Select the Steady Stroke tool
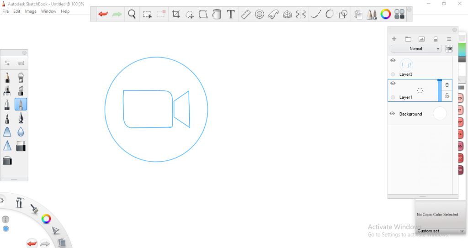468x248 pixels. tap(316, 14)
